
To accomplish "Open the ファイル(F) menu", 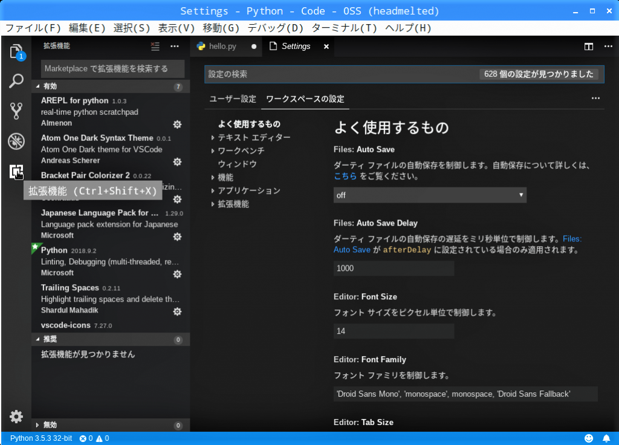I will [x=34, y=28].
